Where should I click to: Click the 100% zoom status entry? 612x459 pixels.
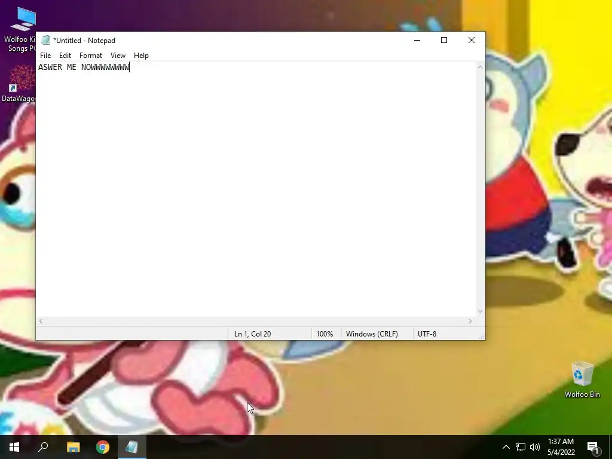pos(325,334)
